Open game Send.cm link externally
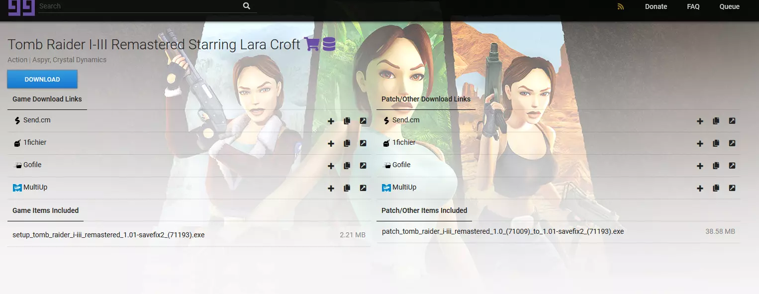This screenshot has height=294, width=759. click(363, 121)
